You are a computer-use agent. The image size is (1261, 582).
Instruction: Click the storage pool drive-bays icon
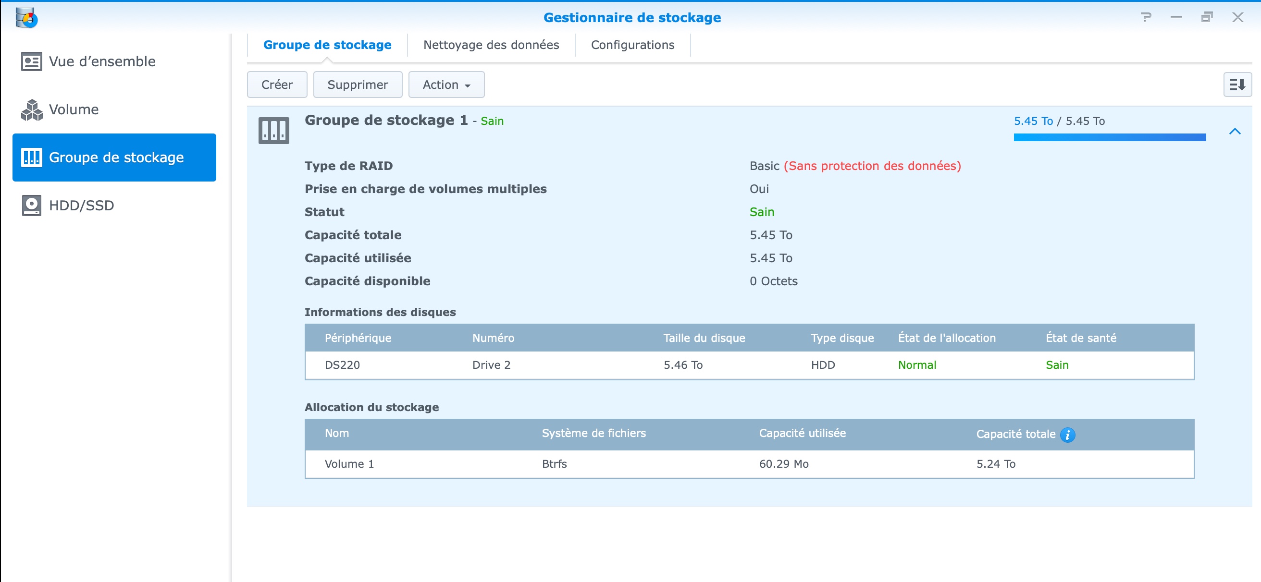(x=273, y=130)
